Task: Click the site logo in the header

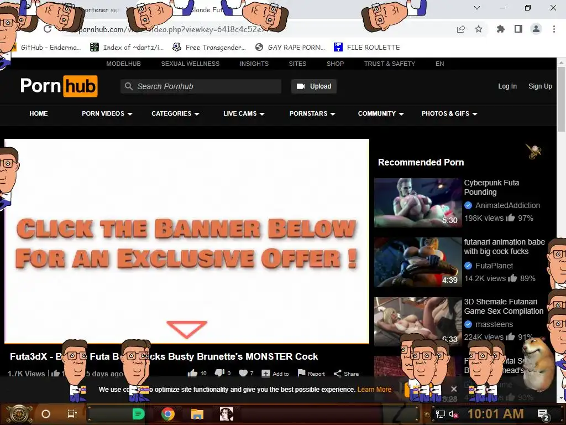Action: 59,86
